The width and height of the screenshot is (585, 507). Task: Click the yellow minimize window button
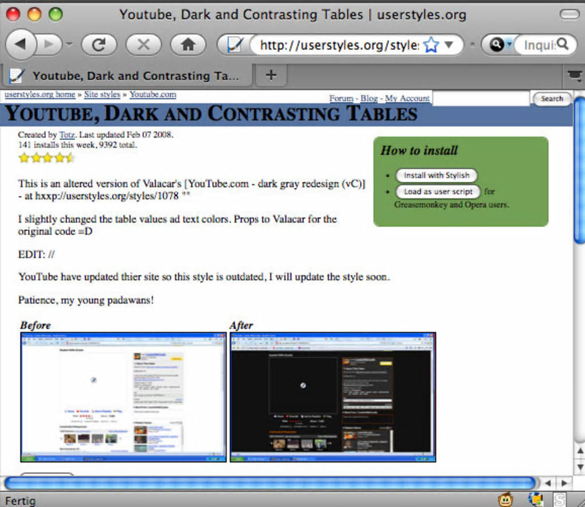click(34, 14)
